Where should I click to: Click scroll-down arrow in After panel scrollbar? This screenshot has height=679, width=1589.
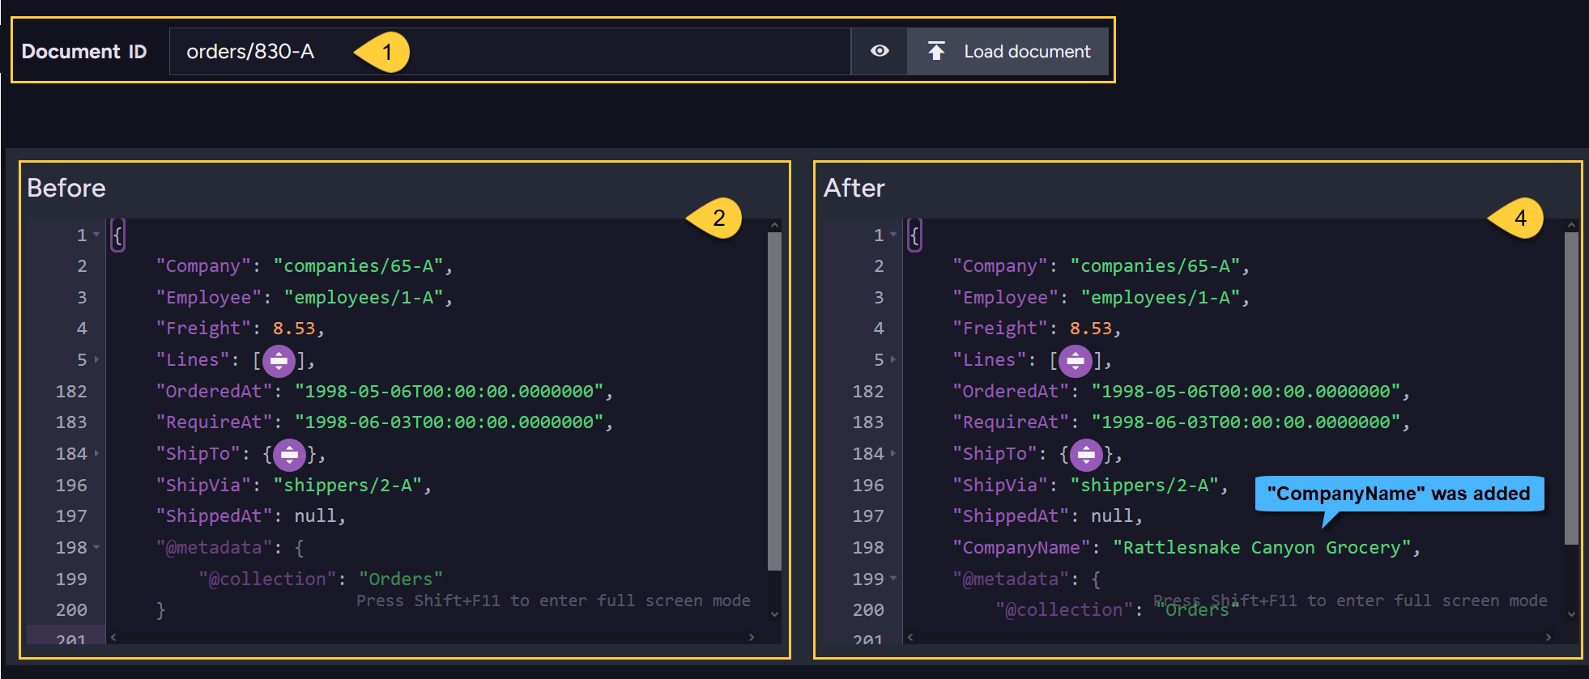1571,614
